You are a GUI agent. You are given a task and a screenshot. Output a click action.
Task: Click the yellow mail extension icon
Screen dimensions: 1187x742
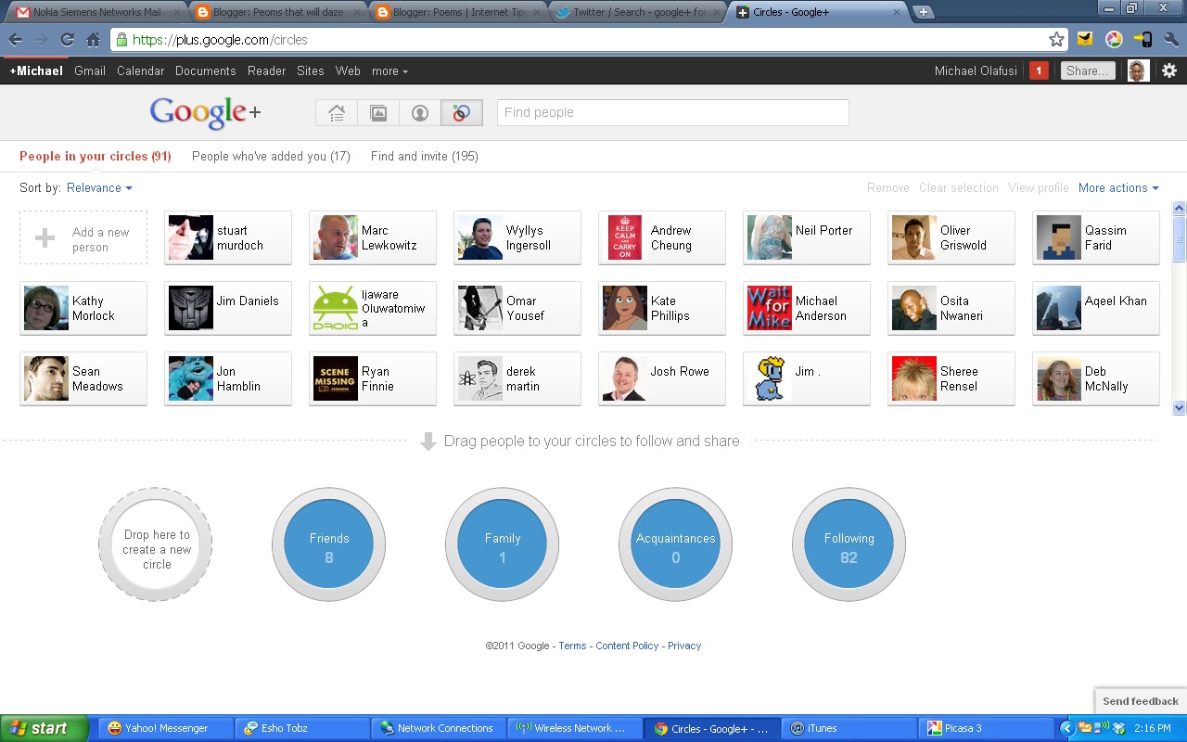coord(1085,40)
